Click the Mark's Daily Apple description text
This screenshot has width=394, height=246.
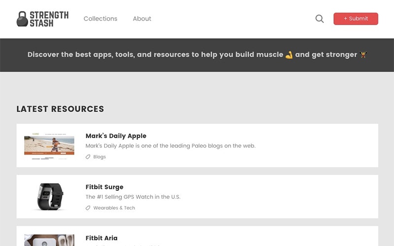(x=170, y=146)
